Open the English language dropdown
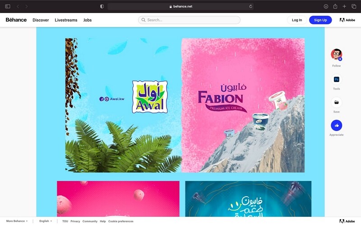Screen dimensions: 361x225 [x=46, y=221]
